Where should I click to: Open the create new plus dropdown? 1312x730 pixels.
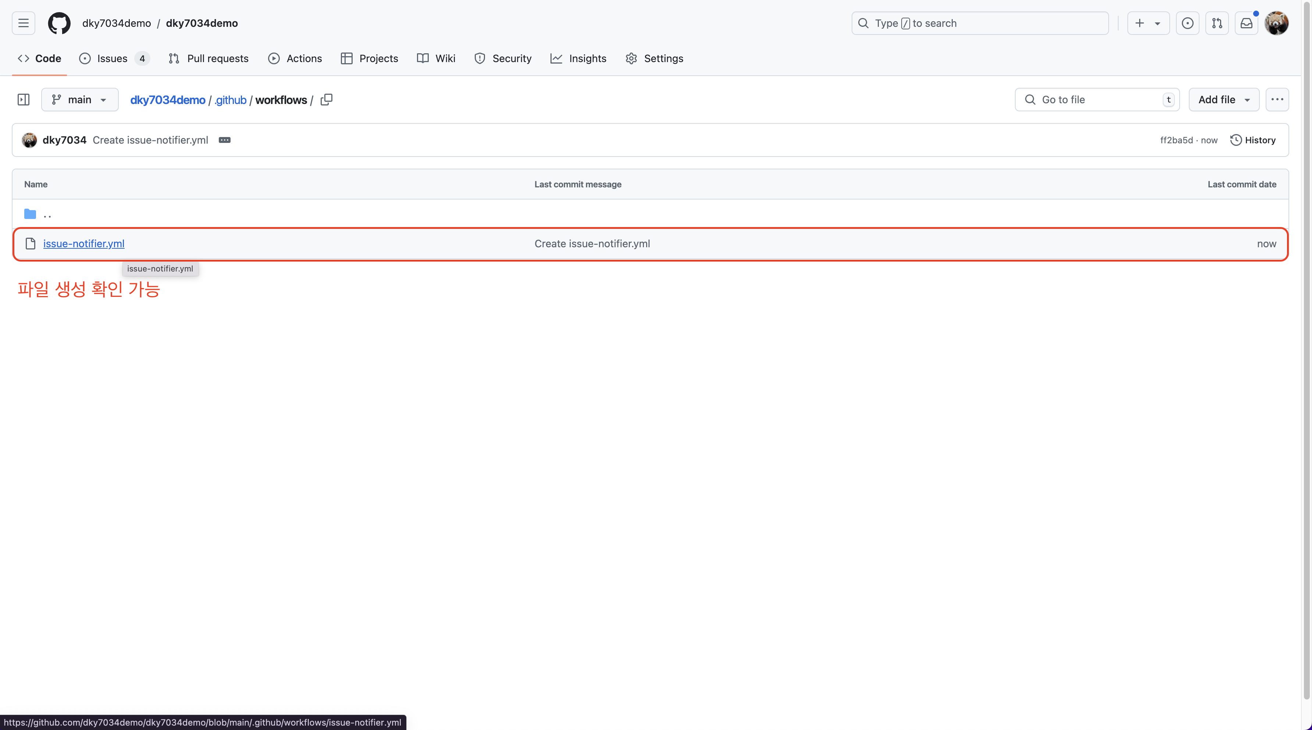1148,23
